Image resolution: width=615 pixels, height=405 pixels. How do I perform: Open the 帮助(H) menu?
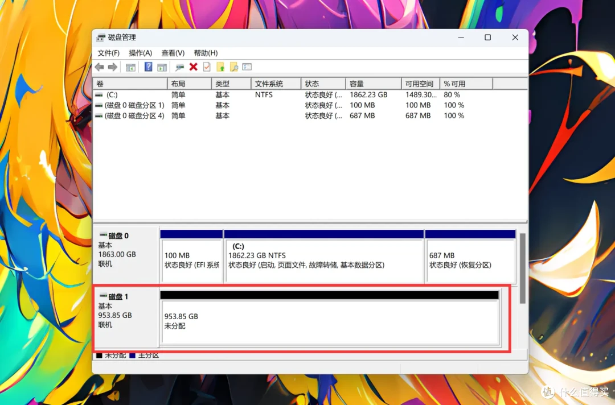[206, 53]
